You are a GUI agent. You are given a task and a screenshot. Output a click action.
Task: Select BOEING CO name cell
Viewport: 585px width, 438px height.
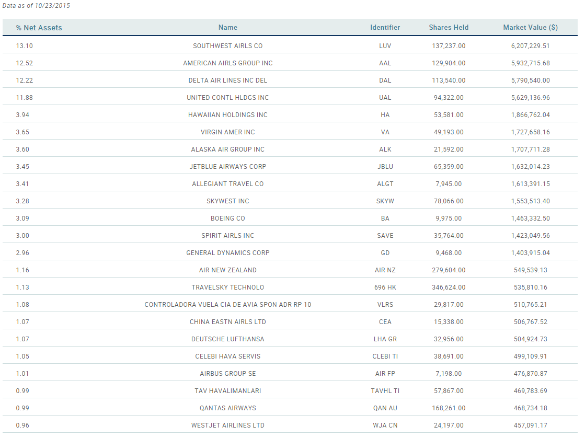[227, 218]
